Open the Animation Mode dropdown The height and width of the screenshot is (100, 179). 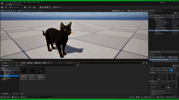click(167, 83)
